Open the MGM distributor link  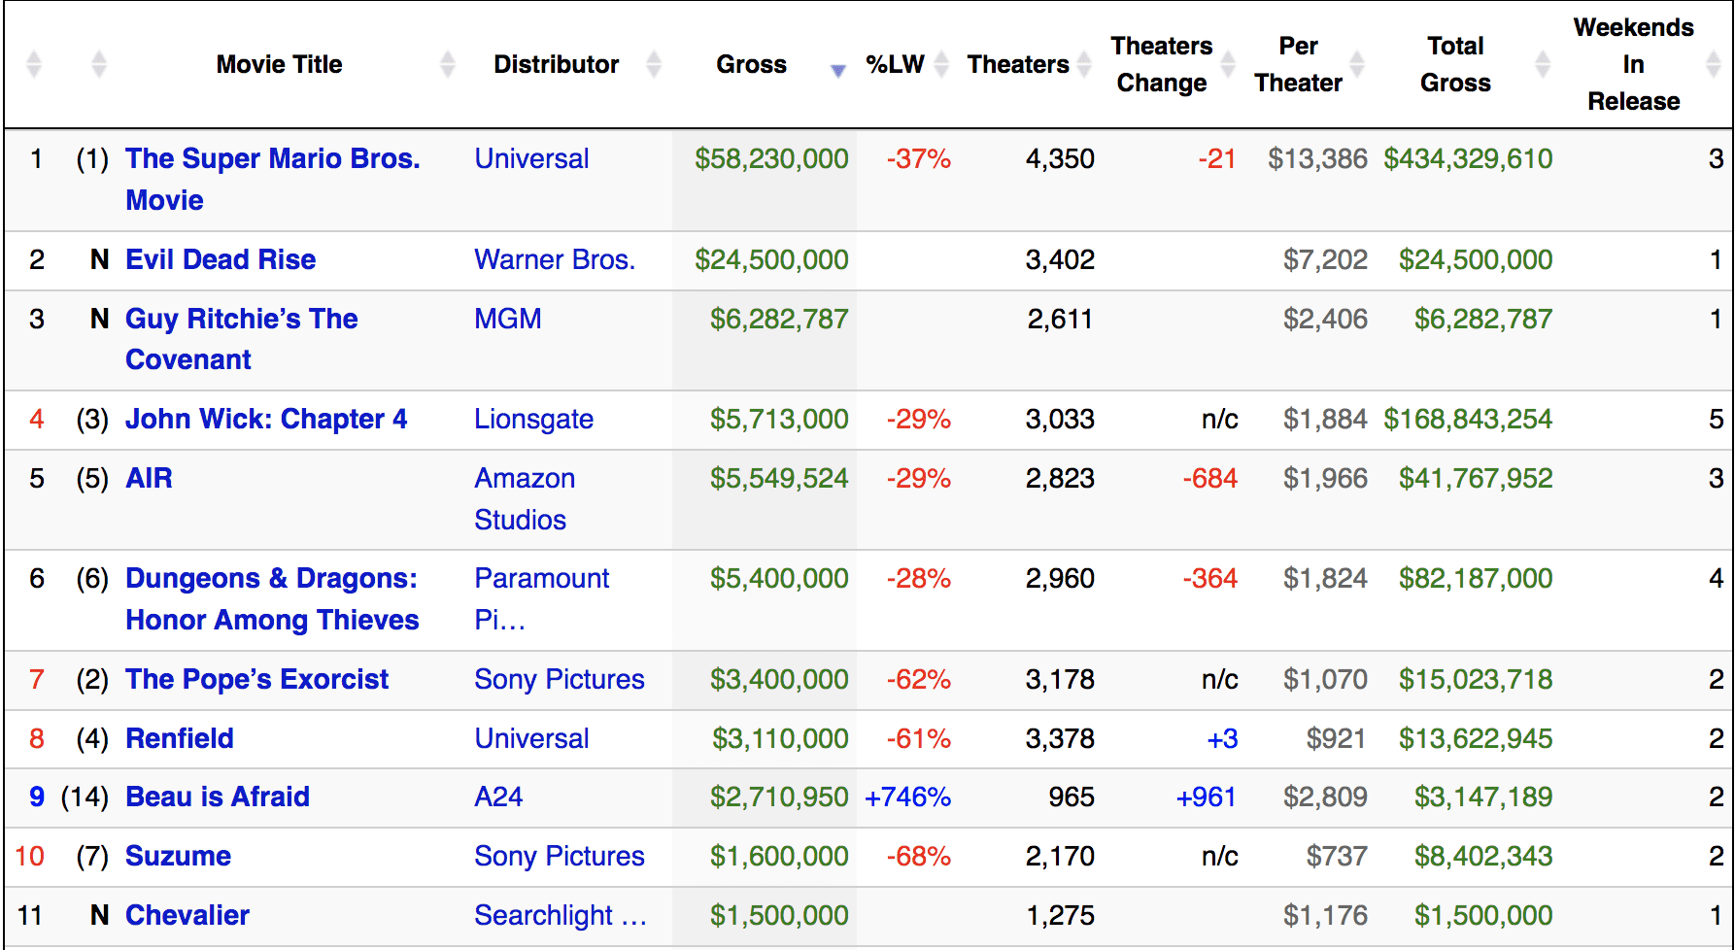pos(508,319)
